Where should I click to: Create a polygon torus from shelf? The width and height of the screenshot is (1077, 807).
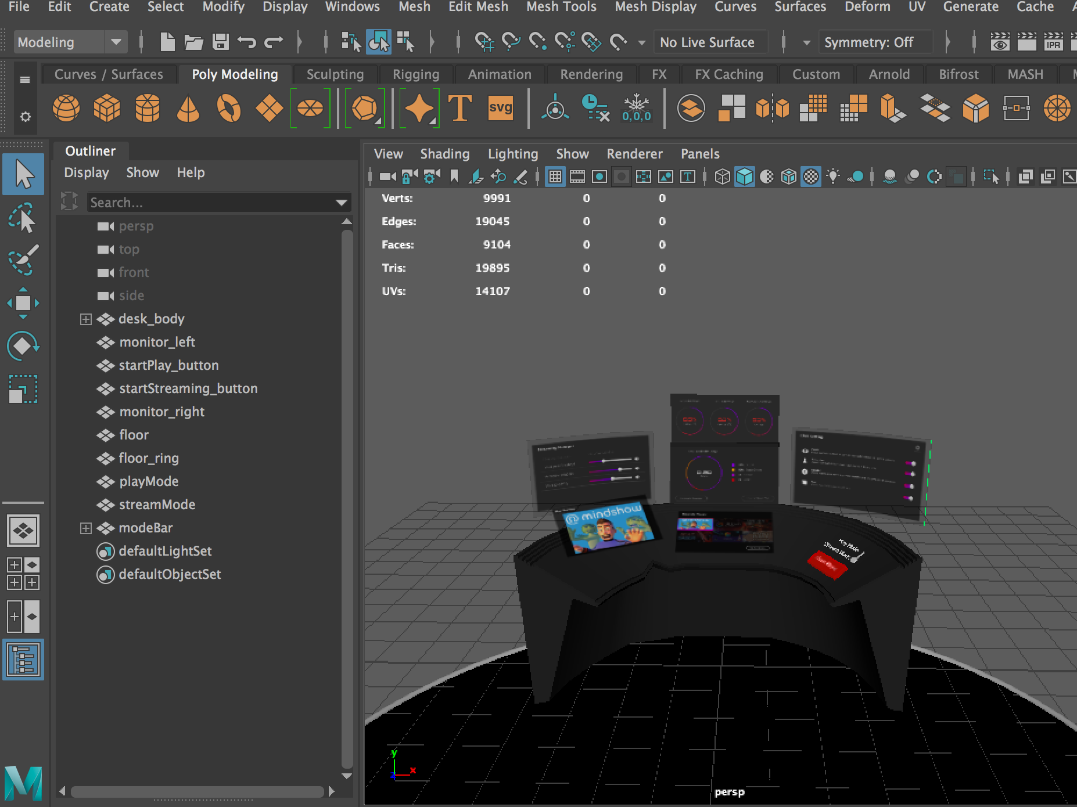pos(229,109)
